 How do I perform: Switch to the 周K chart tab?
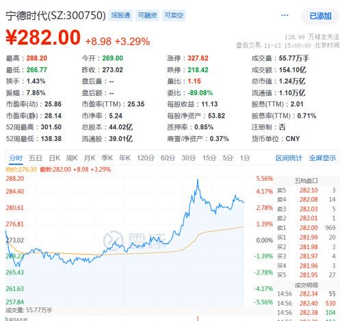coord(72,158)
